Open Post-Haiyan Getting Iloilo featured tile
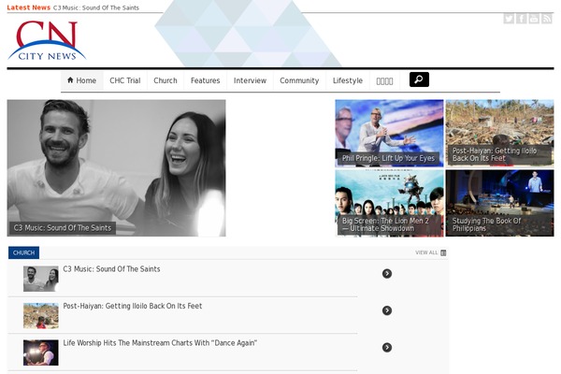Screen dimensions: 561x374 click(499, 133)
